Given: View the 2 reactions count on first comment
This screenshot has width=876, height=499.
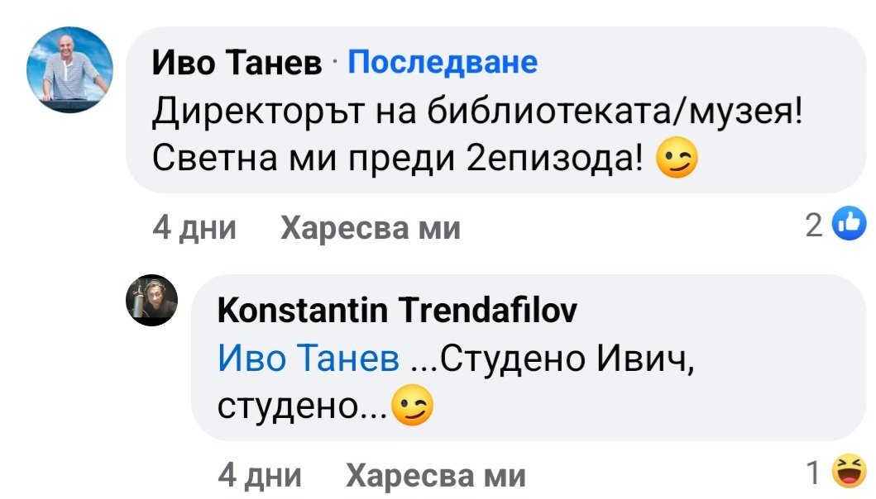Looking at the screenshot, I should click(814, 224).
